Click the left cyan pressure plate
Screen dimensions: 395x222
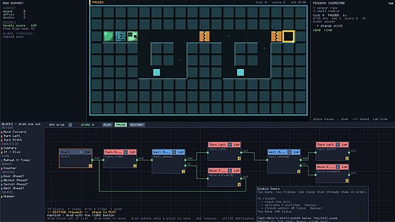(157, 73)
